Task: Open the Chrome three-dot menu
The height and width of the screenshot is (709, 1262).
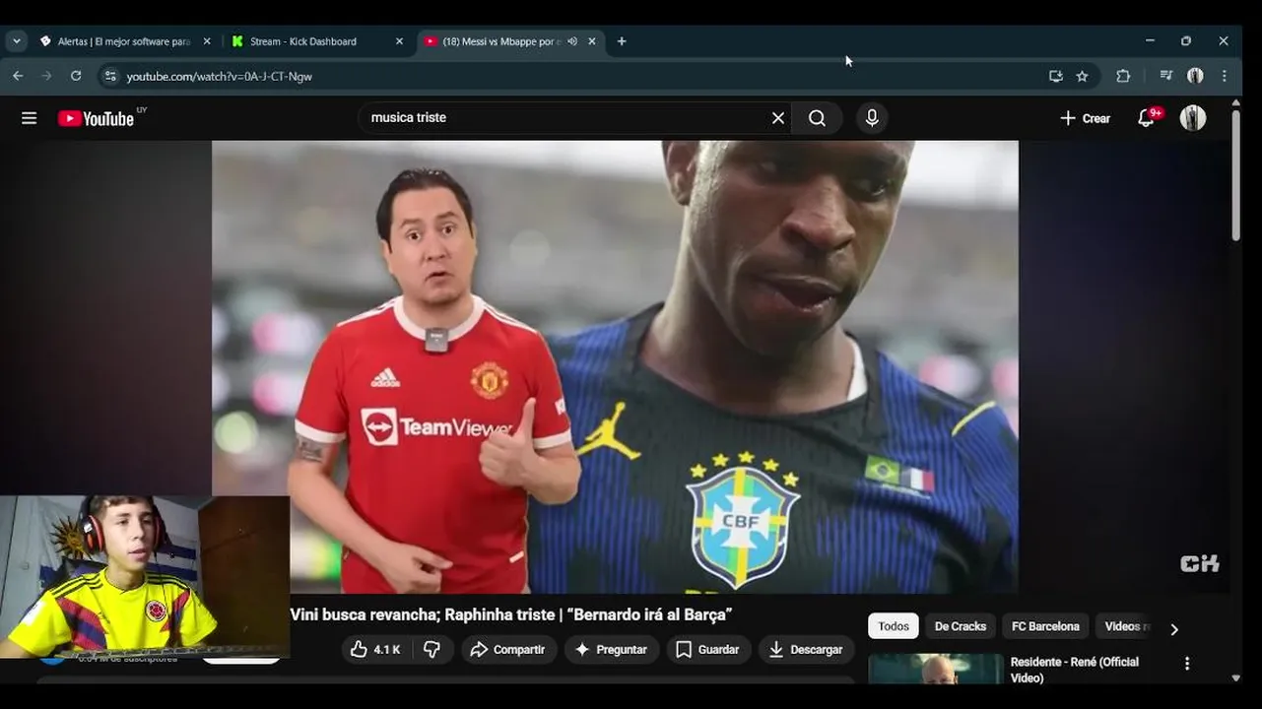Action: coord(1225,76)
